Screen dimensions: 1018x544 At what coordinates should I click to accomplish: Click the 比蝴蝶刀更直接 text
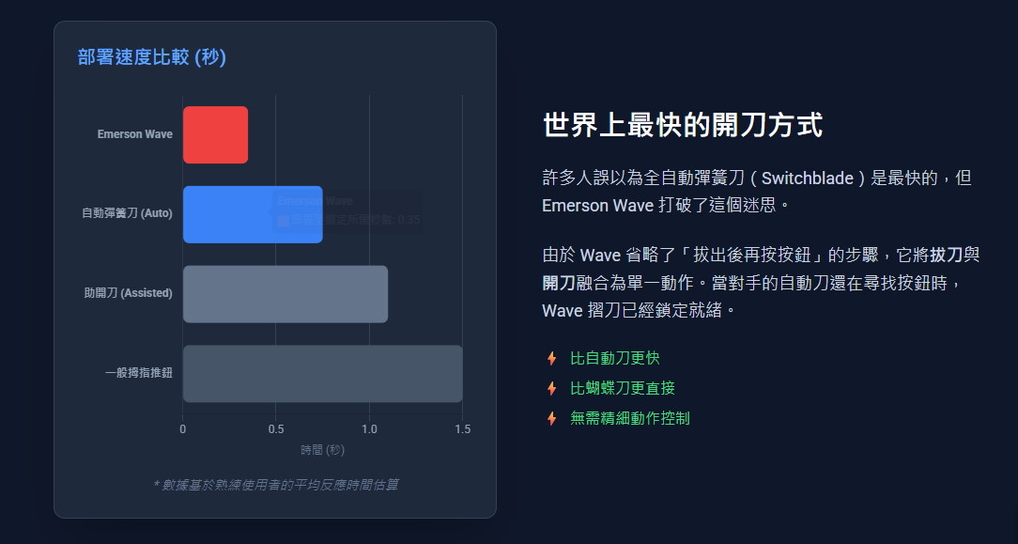point(622,388)
